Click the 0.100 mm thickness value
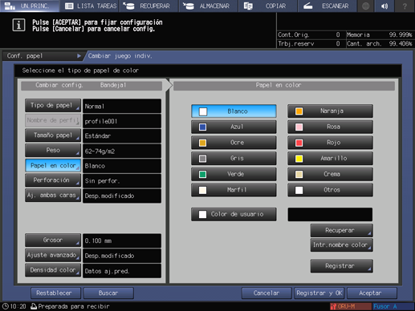 (122, 240)
